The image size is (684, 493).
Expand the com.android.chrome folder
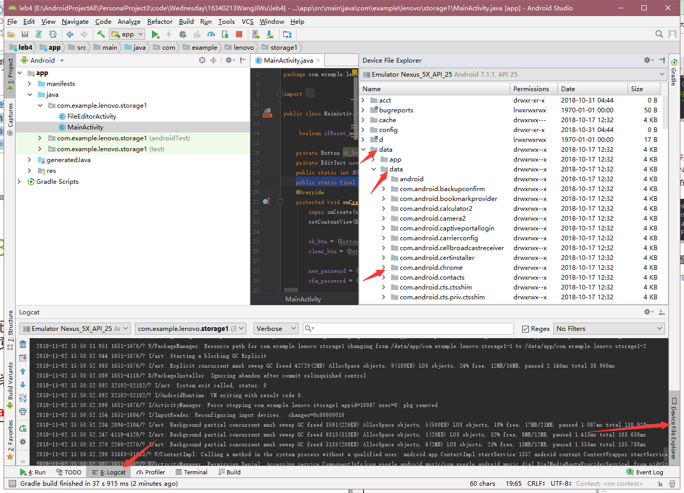click(384, 268)
